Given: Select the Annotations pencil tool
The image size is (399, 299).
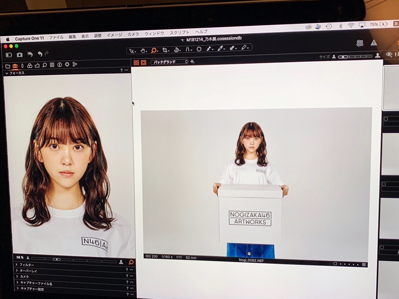Looking at the screenshot, I should click(x=245, y=47).
